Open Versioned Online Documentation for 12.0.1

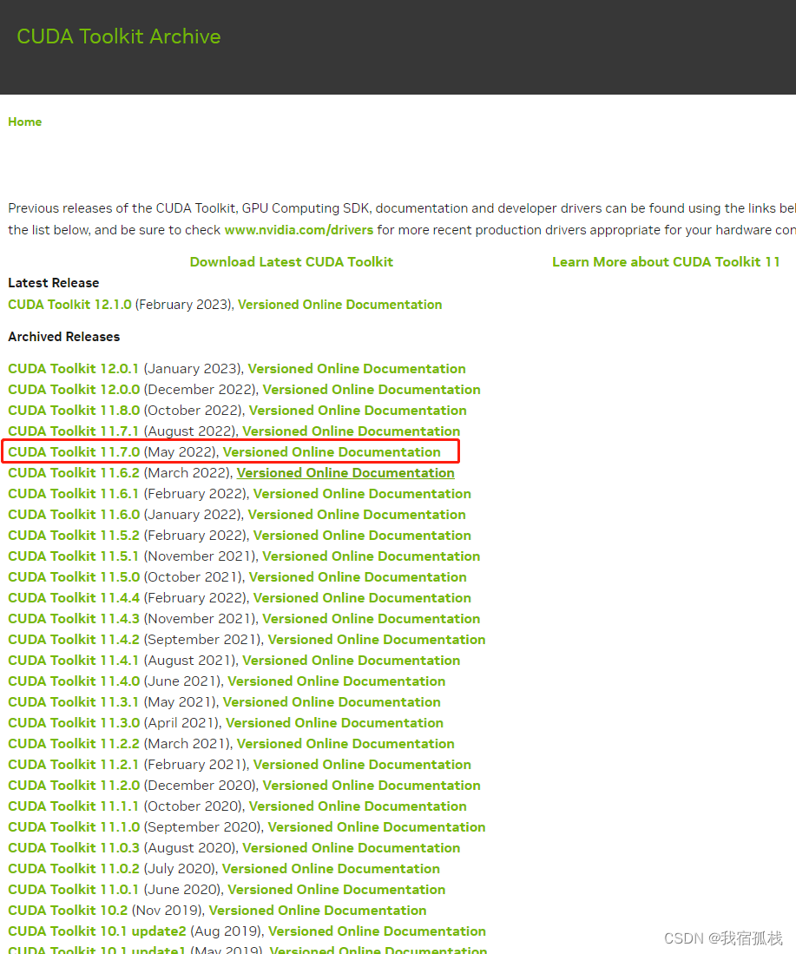tap(357, 369)
